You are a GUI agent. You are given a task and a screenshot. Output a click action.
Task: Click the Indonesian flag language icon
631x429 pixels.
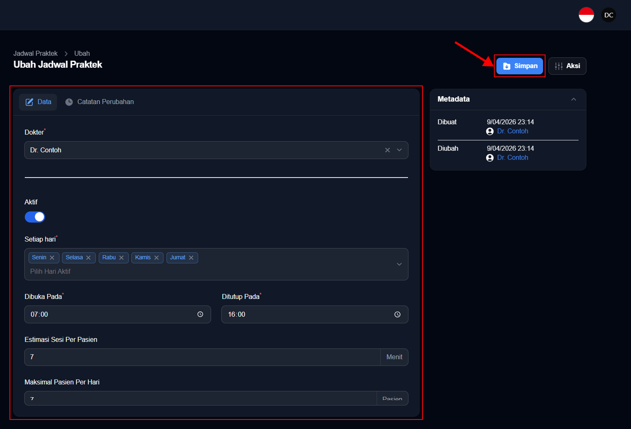[x=586, y=15]
